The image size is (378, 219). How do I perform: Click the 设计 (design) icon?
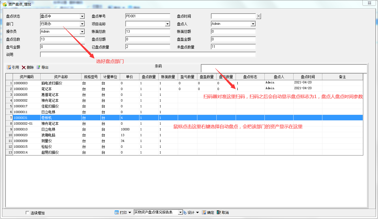(185, 212)
